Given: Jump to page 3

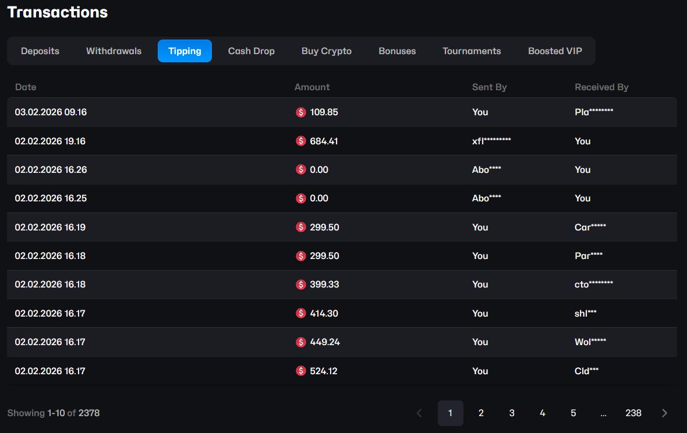Looking at the screenshot, I should pos(512,413).
